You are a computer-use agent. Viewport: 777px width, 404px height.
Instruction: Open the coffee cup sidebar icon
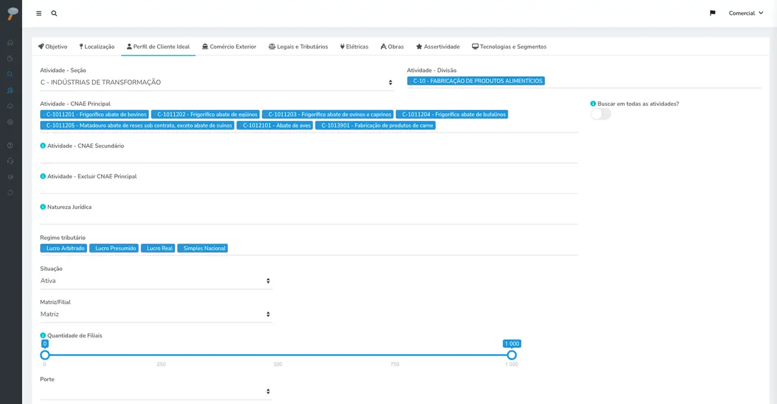click(10, 58)
